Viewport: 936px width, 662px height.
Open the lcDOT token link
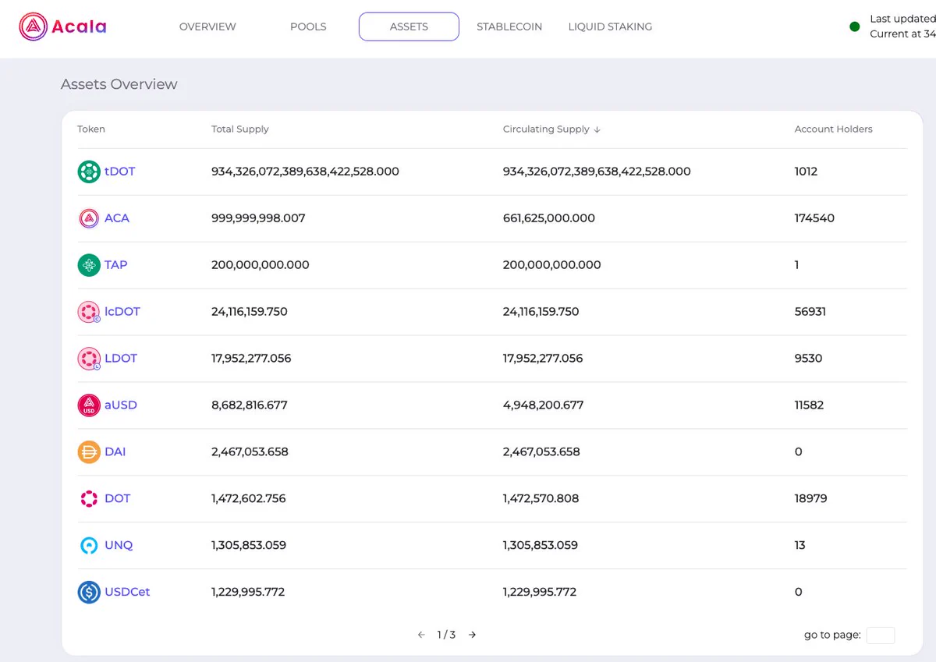[122, 312]
